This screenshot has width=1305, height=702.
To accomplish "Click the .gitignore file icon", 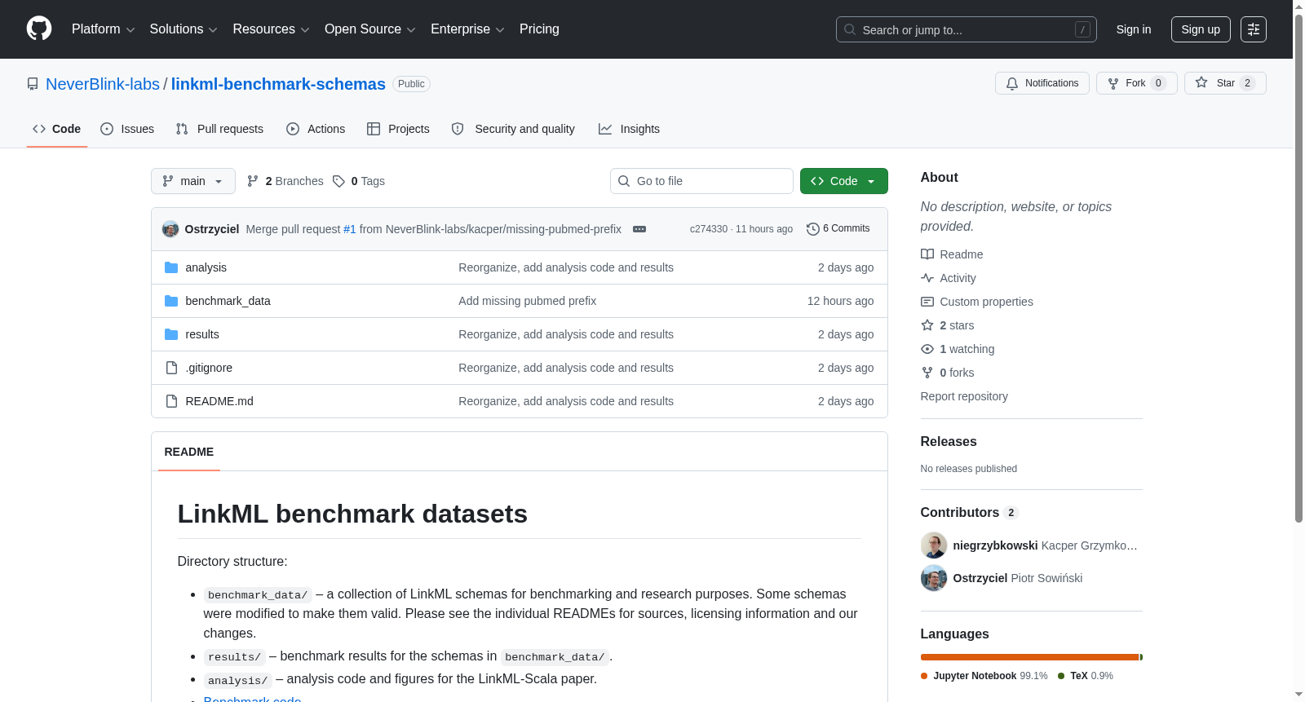I will pos(171,368).
